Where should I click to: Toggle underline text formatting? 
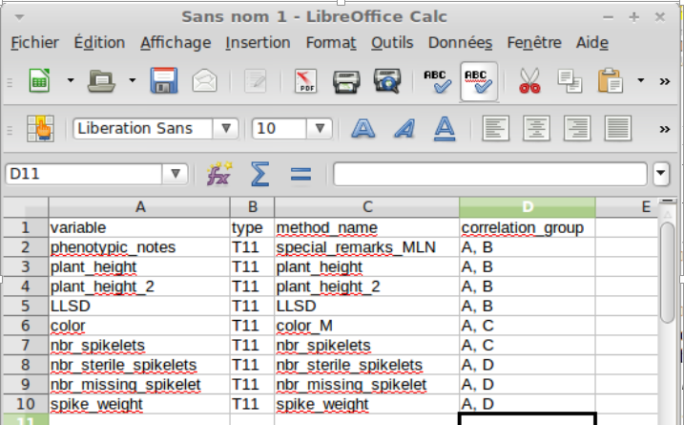(445, 128)
